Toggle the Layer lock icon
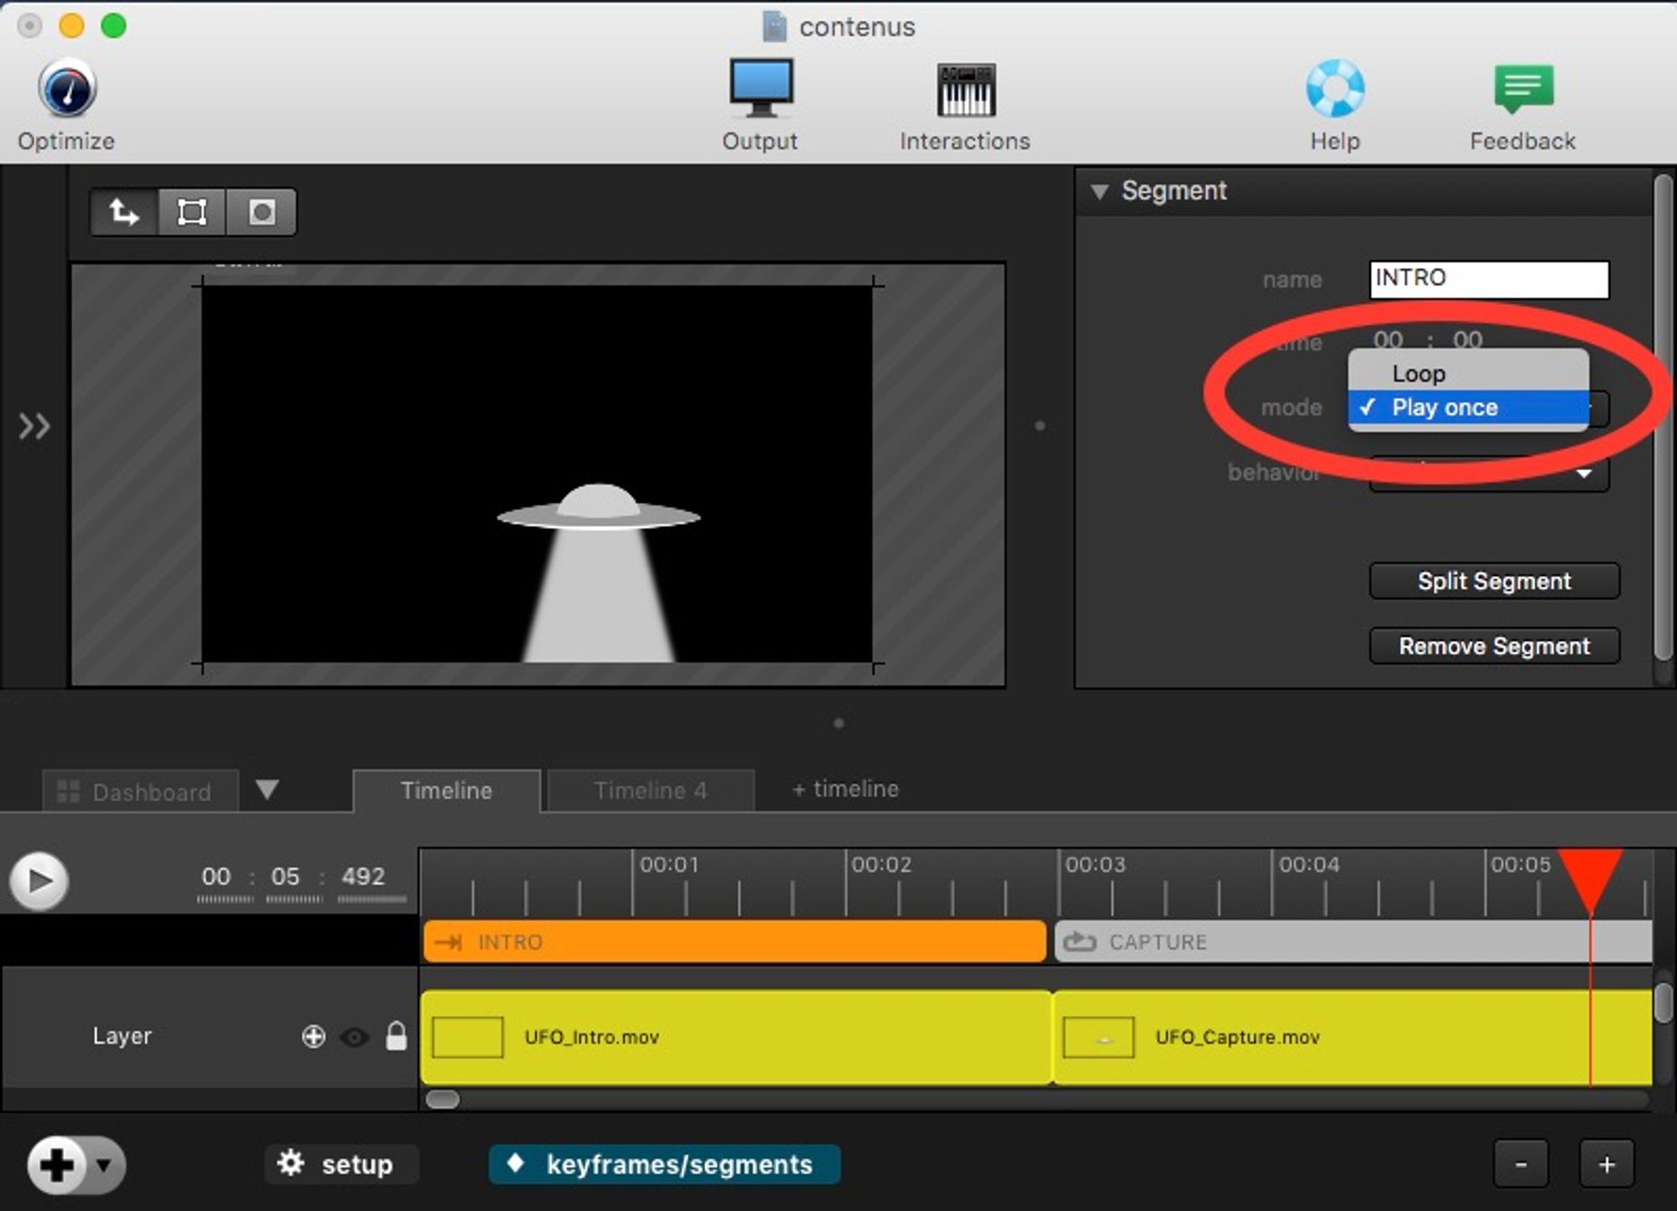The width and height of the screenshot is (1677, 1211). 396,1037
